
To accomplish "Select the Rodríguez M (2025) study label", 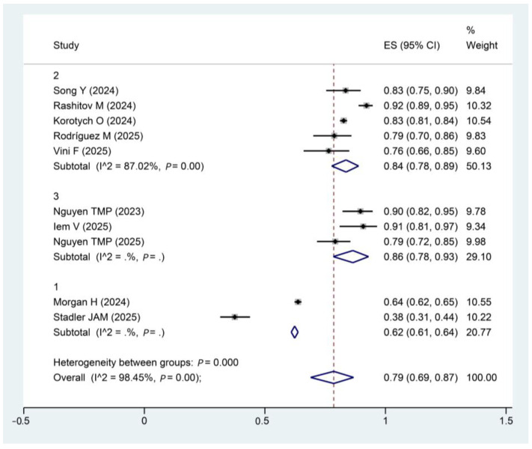I will pyautogui.click(x=98, y=136).
